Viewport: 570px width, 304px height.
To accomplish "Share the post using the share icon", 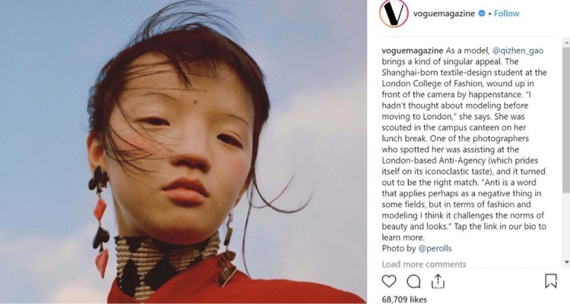I will [x=438, y=281].
